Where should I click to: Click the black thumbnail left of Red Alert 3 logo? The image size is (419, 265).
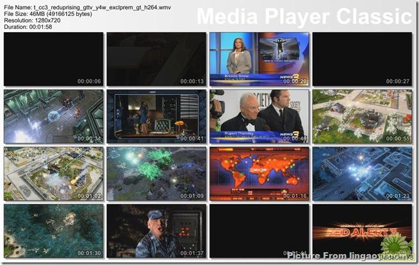pos(259,231)
